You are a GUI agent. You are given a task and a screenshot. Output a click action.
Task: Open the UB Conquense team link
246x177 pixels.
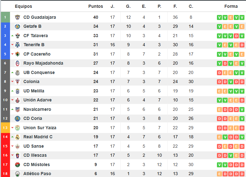point(39,72)
